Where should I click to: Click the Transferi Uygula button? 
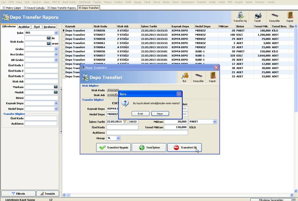pos(113,148)
